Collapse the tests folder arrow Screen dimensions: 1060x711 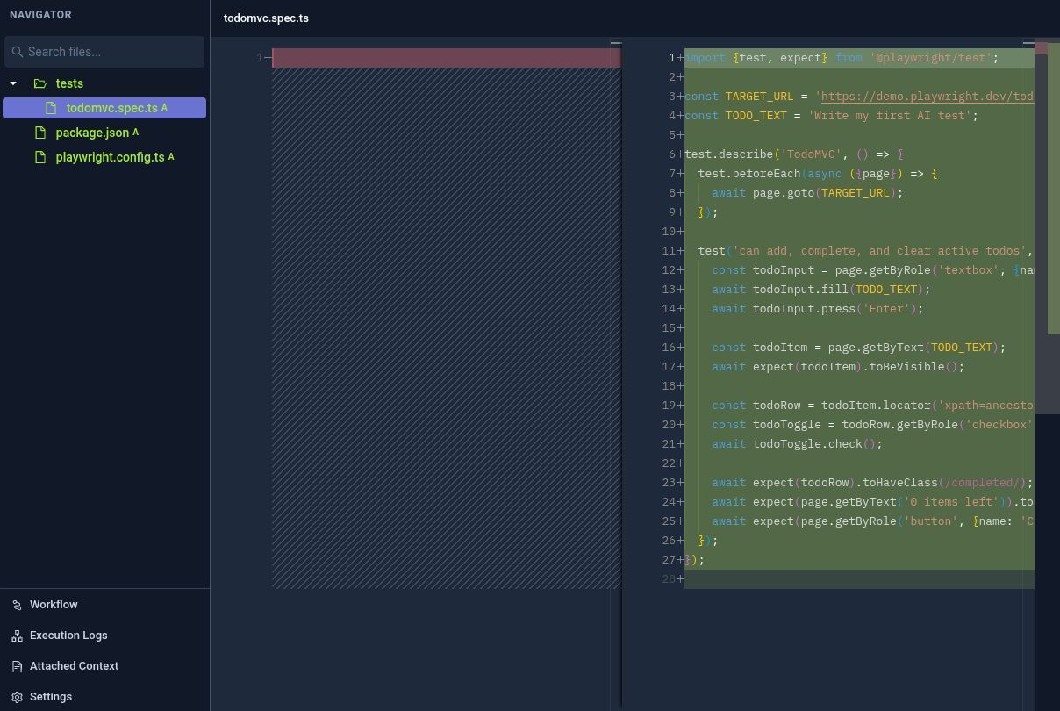click(13, 83)
